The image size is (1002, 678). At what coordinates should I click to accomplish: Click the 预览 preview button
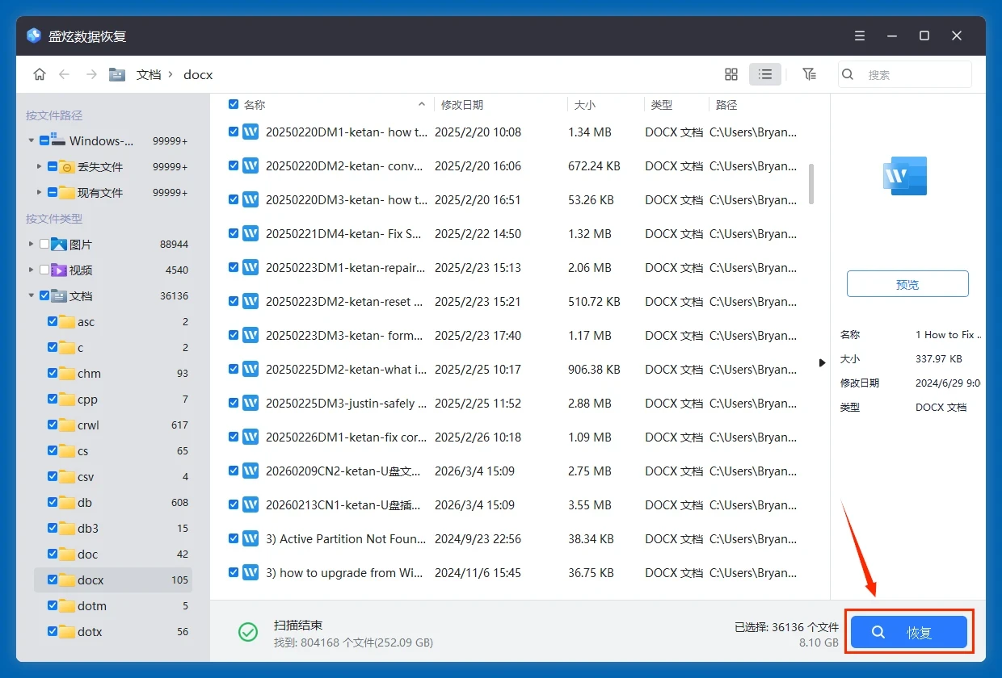click(907, 284)
